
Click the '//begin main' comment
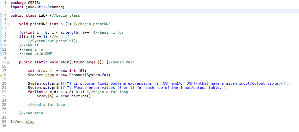[122, 62]
